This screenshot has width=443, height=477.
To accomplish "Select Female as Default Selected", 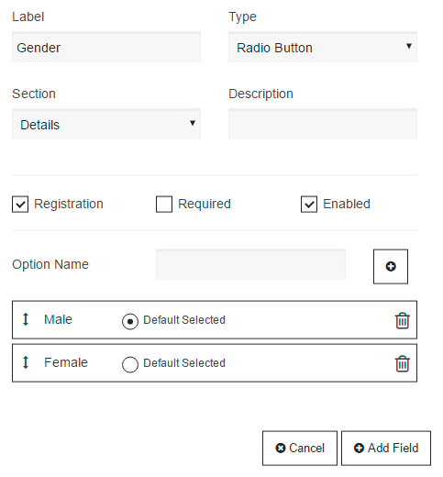I will (130, 364).
